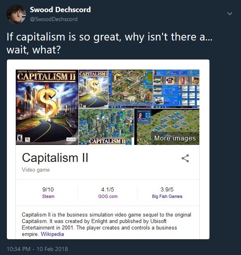241x255 pixels.
Task: Open the isometric town gameplay screenshot
Action: click(131, 89)
